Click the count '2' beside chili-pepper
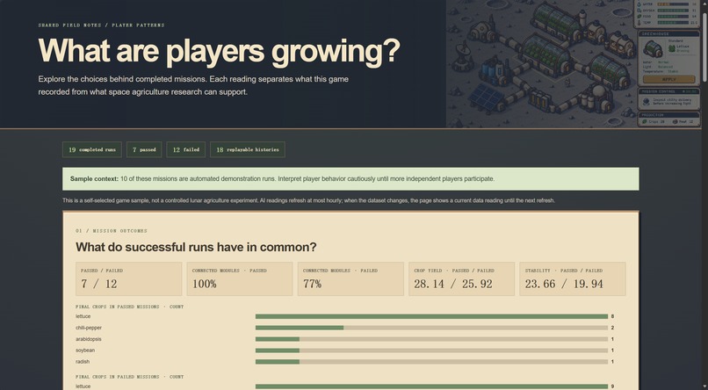This screenshot has width=708, height=390. 612,328
